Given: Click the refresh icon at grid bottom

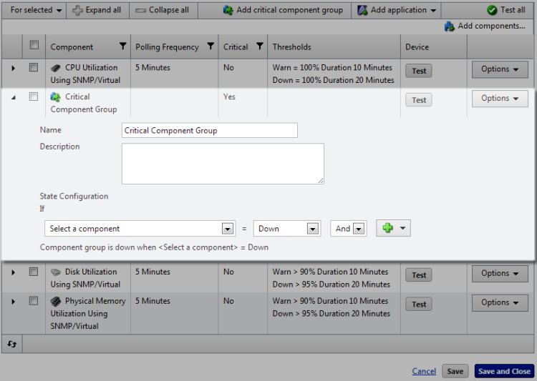Looking at the screenshot, I should [x=12, y=344].
